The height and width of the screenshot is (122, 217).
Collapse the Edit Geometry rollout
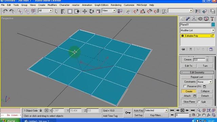point(197,72)
